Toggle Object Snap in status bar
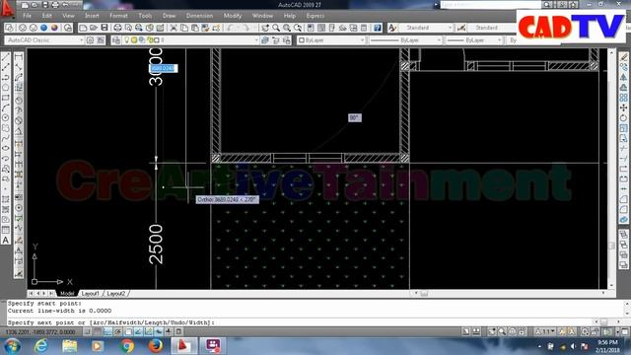This screenshot has width=631, height=355. (x=128, y=332)
